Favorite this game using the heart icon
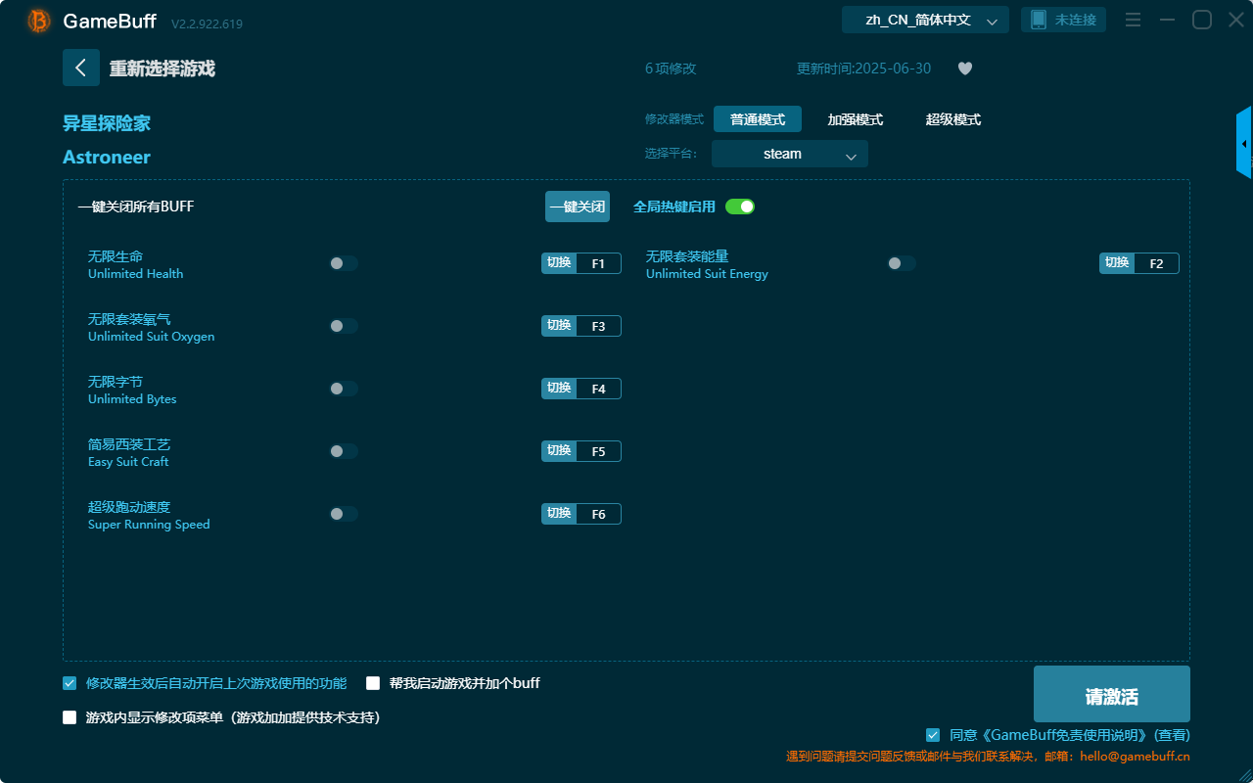The height and width of the screenshot is (783, 1253). click(964, 69)
